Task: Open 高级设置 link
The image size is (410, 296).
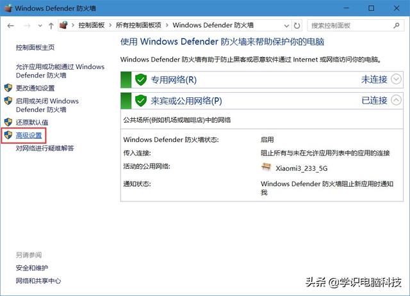Action: 29,135
